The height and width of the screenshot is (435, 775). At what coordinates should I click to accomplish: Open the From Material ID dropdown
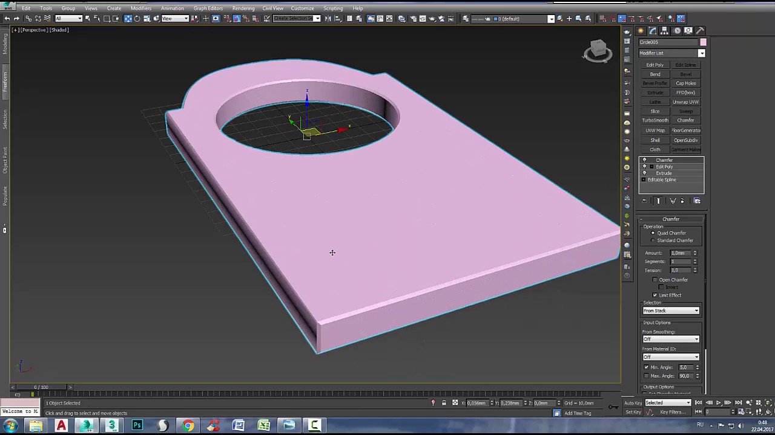coord(671,357)
